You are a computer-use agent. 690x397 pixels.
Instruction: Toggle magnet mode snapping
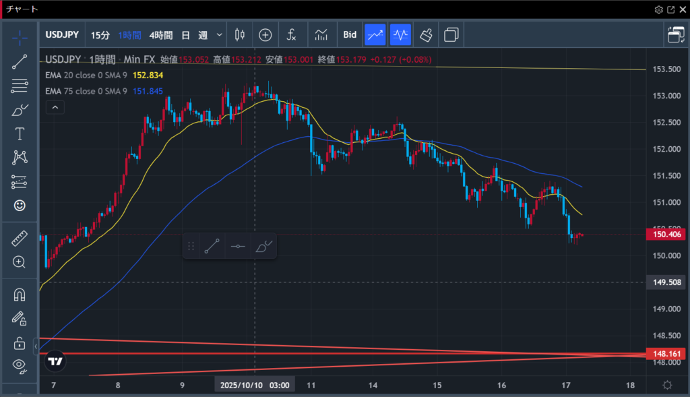pyautogui.click(x=20, y=295)
